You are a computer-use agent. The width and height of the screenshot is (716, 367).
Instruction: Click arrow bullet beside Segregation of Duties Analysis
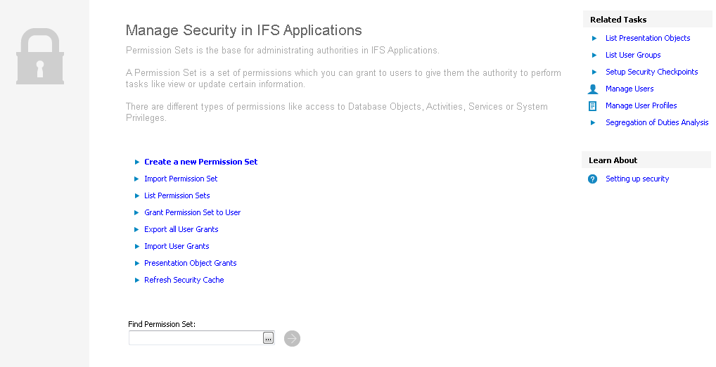[x=594, y=123]
